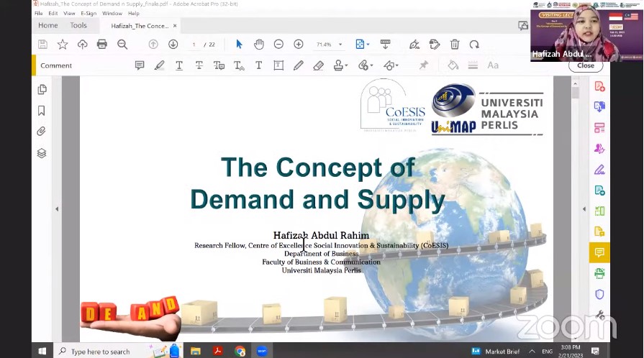Close the Comment toolbar
This screenshot has height=358, width=644.
pyautogui.click(x=586, y=65)
